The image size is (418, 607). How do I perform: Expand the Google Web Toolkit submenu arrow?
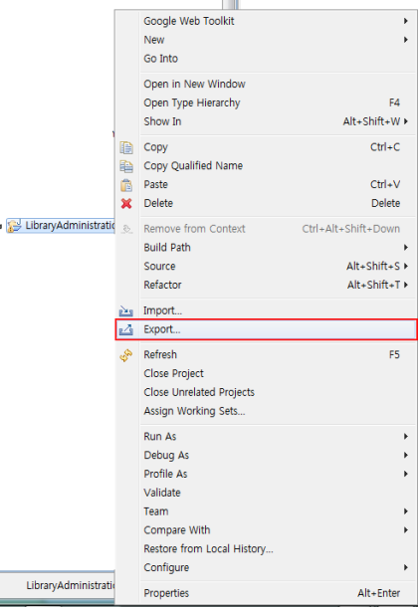pyautogui.click(x=406, y=21)
